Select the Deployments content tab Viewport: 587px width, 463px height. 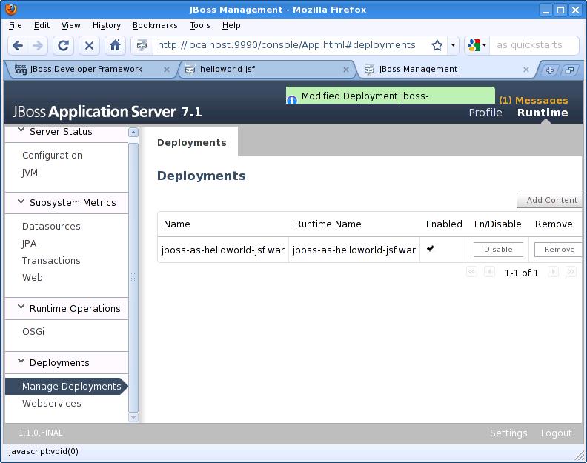(192, 143)
